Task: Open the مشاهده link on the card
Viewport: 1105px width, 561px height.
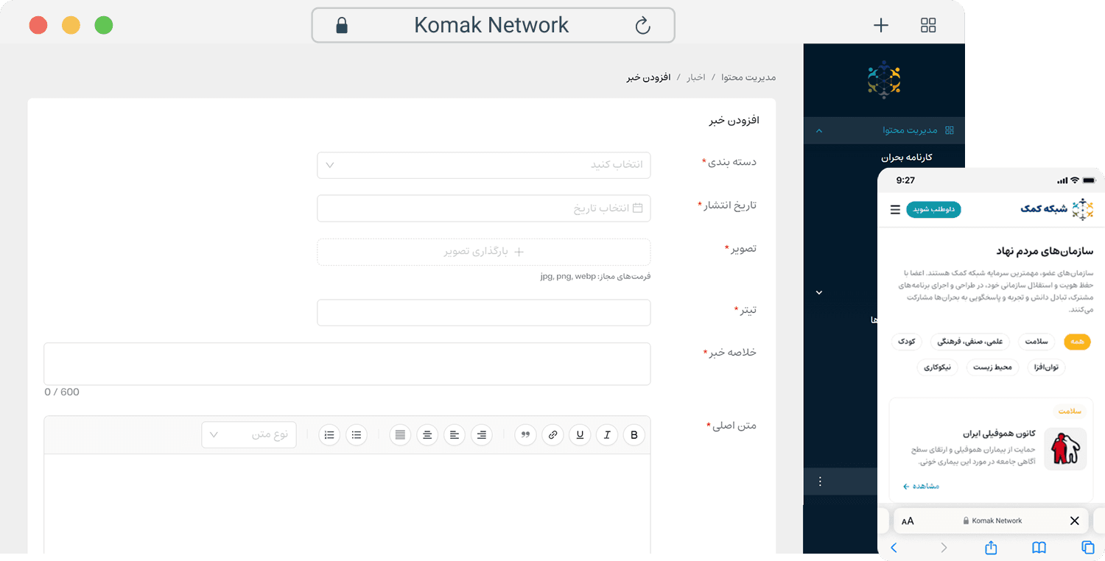Action: click(921, 486)
